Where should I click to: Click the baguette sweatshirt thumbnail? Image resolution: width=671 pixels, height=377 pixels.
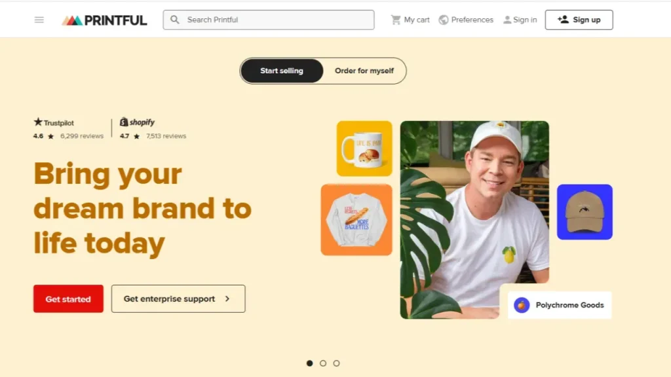click(356, 220)
